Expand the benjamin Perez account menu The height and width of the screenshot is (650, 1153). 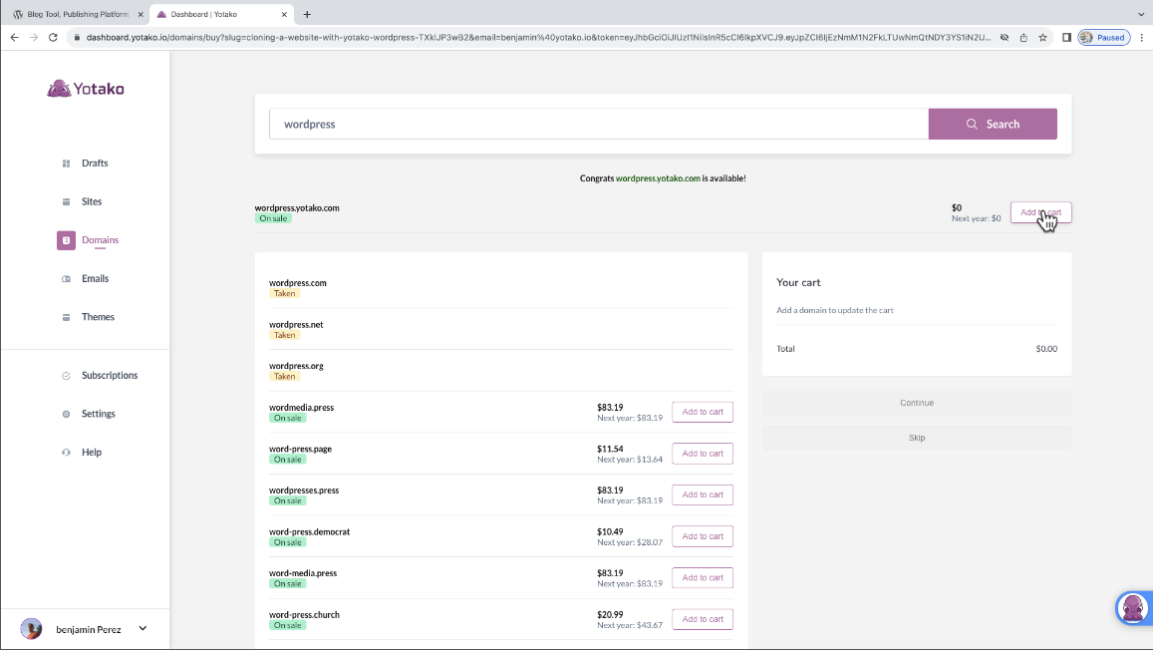143,629
